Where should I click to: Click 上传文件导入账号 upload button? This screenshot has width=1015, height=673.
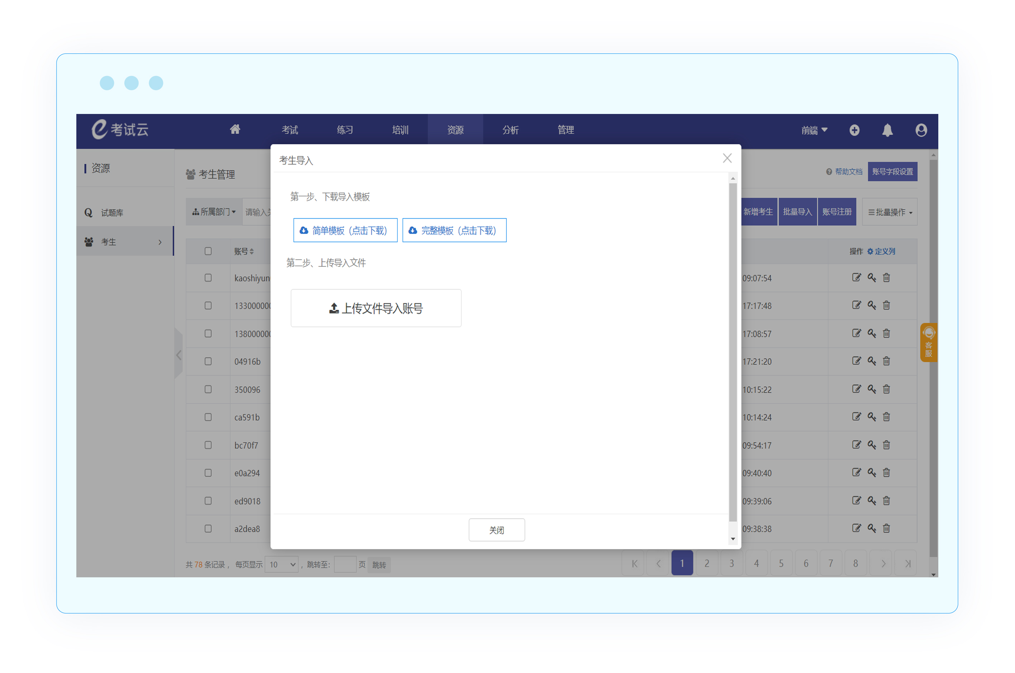coord(376,308)
